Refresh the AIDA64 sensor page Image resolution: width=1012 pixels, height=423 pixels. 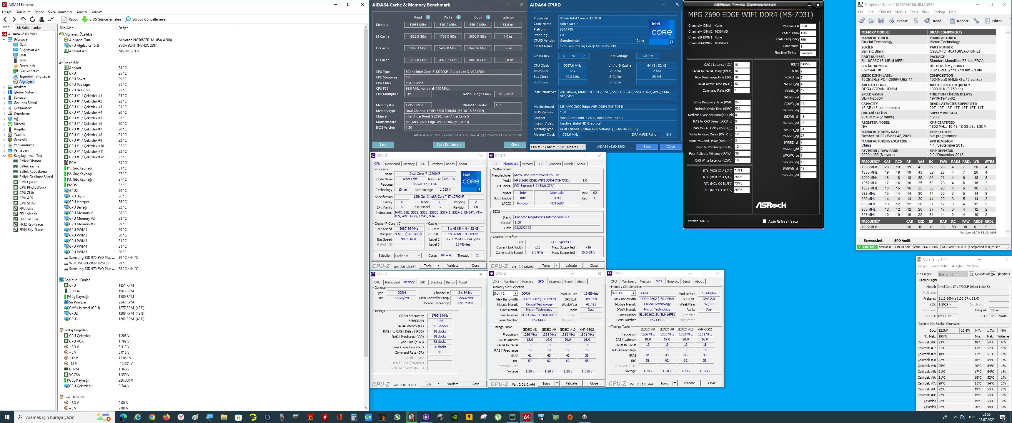point(32,19)
